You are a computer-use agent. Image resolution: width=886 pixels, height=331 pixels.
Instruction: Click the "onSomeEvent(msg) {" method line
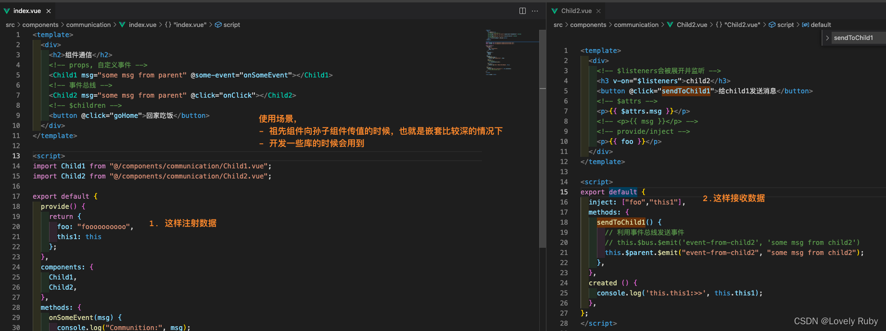(86, 318)
